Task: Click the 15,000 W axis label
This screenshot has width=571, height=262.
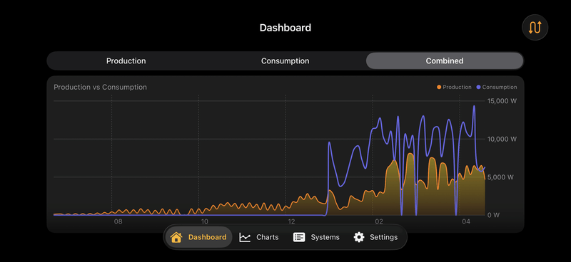Action: click(x=502, y=101)
